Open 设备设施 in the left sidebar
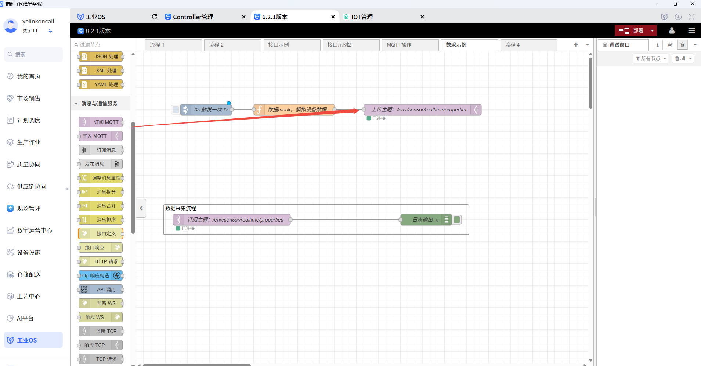The height and width of the screenshot is (366, 701). (29, 252)
